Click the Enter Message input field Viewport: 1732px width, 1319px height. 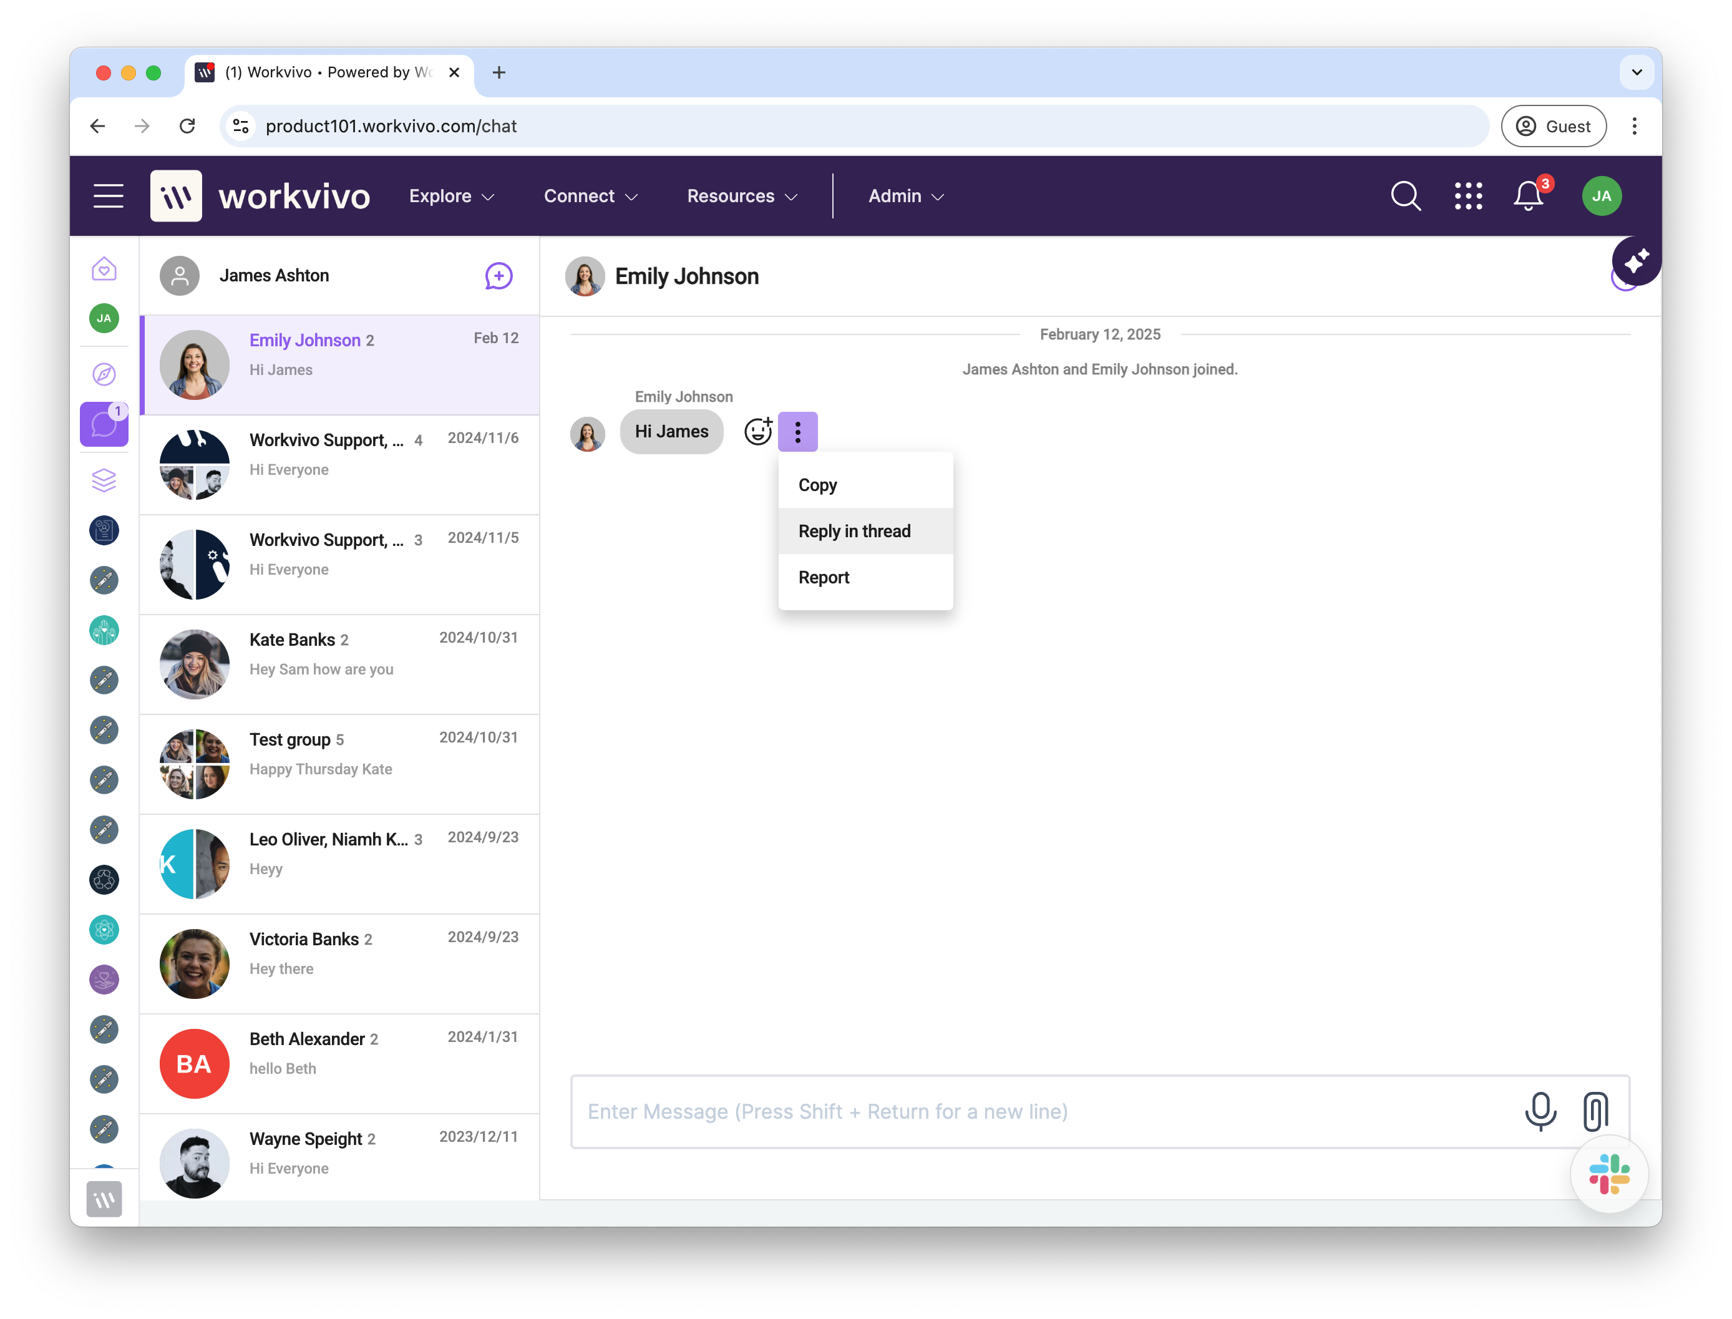pyautogui.click(x=1044, y=1112)
